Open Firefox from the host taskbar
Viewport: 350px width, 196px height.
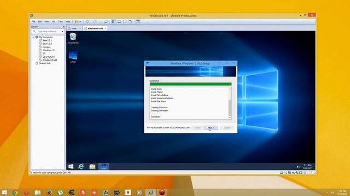tap(49, 192)
